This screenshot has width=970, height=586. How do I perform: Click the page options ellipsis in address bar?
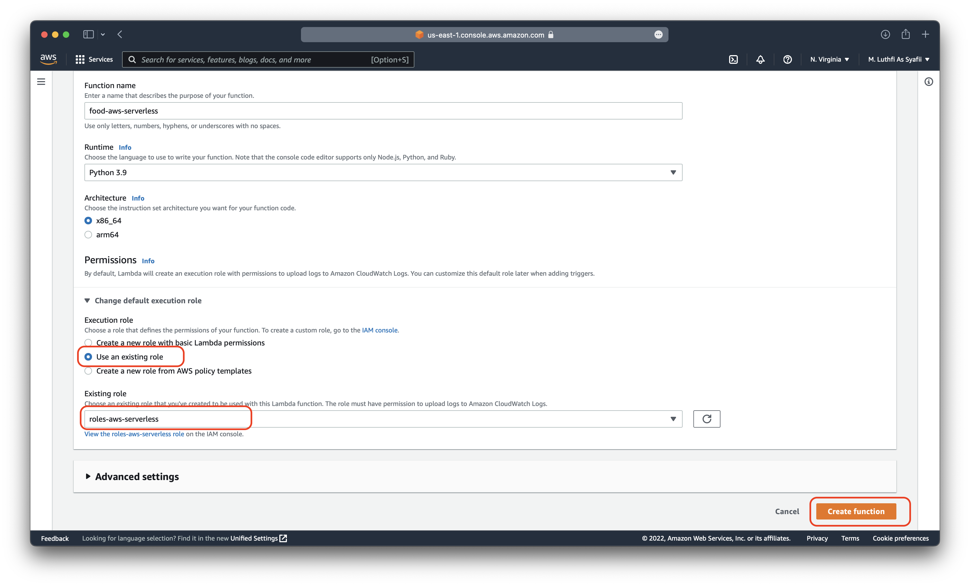[658, 35]
